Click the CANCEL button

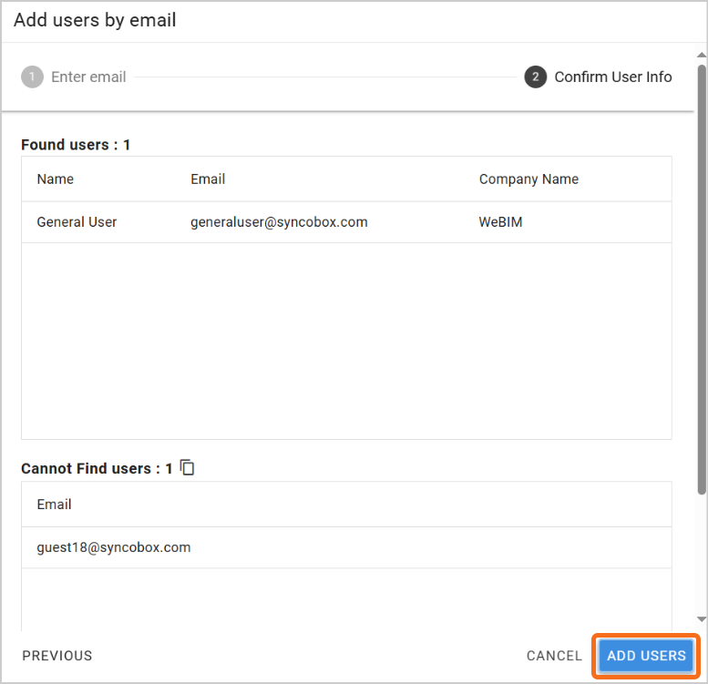pyautogui.click(x=554, y=656)
